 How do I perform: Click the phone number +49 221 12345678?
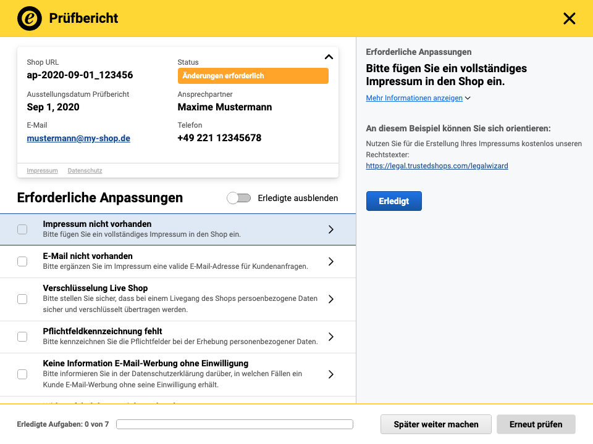click(x=219, y=138)
